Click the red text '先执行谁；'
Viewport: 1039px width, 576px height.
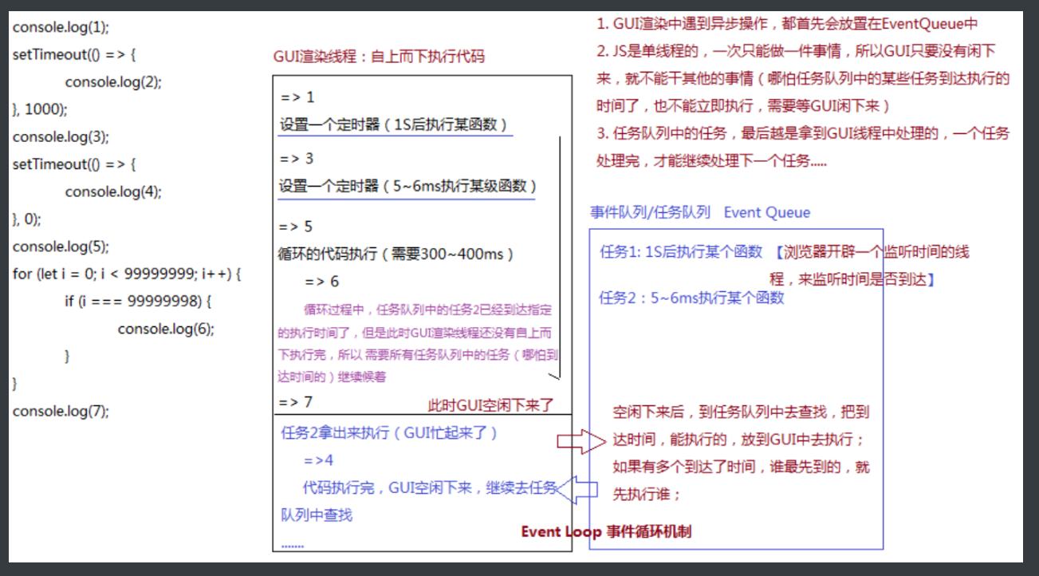click(x=647, y=495)
